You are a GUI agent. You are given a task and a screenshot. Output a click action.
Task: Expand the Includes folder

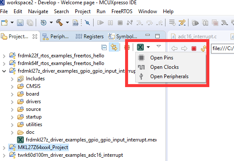click(x=12, y=79)
